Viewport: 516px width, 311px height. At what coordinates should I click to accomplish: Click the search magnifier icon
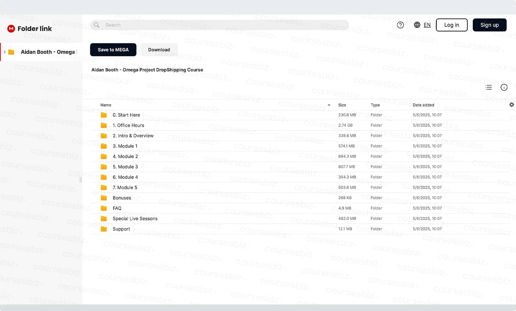(97, 25)
